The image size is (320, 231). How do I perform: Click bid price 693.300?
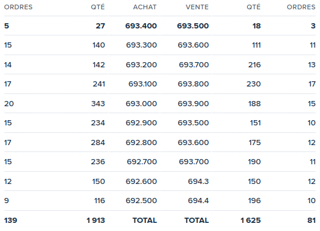pyautogui.click(x=141, y=45)
